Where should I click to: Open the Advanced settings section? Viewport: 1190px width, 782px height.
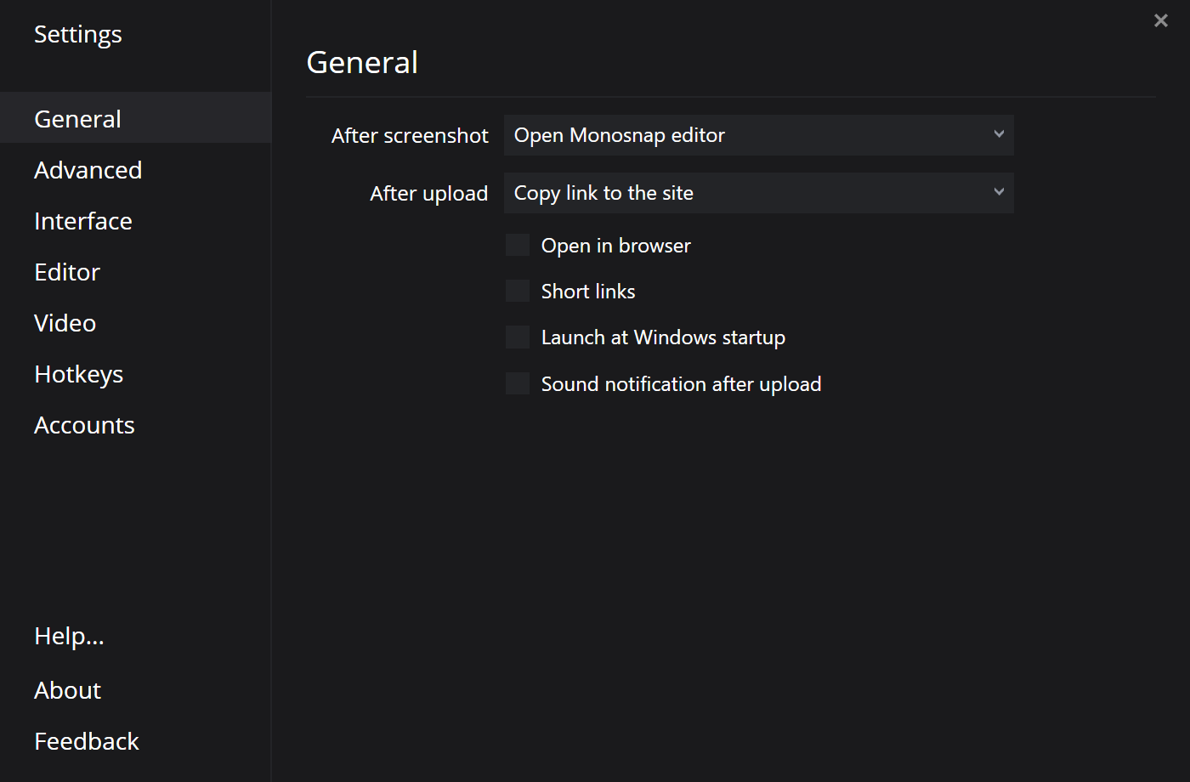coord(88,170)
